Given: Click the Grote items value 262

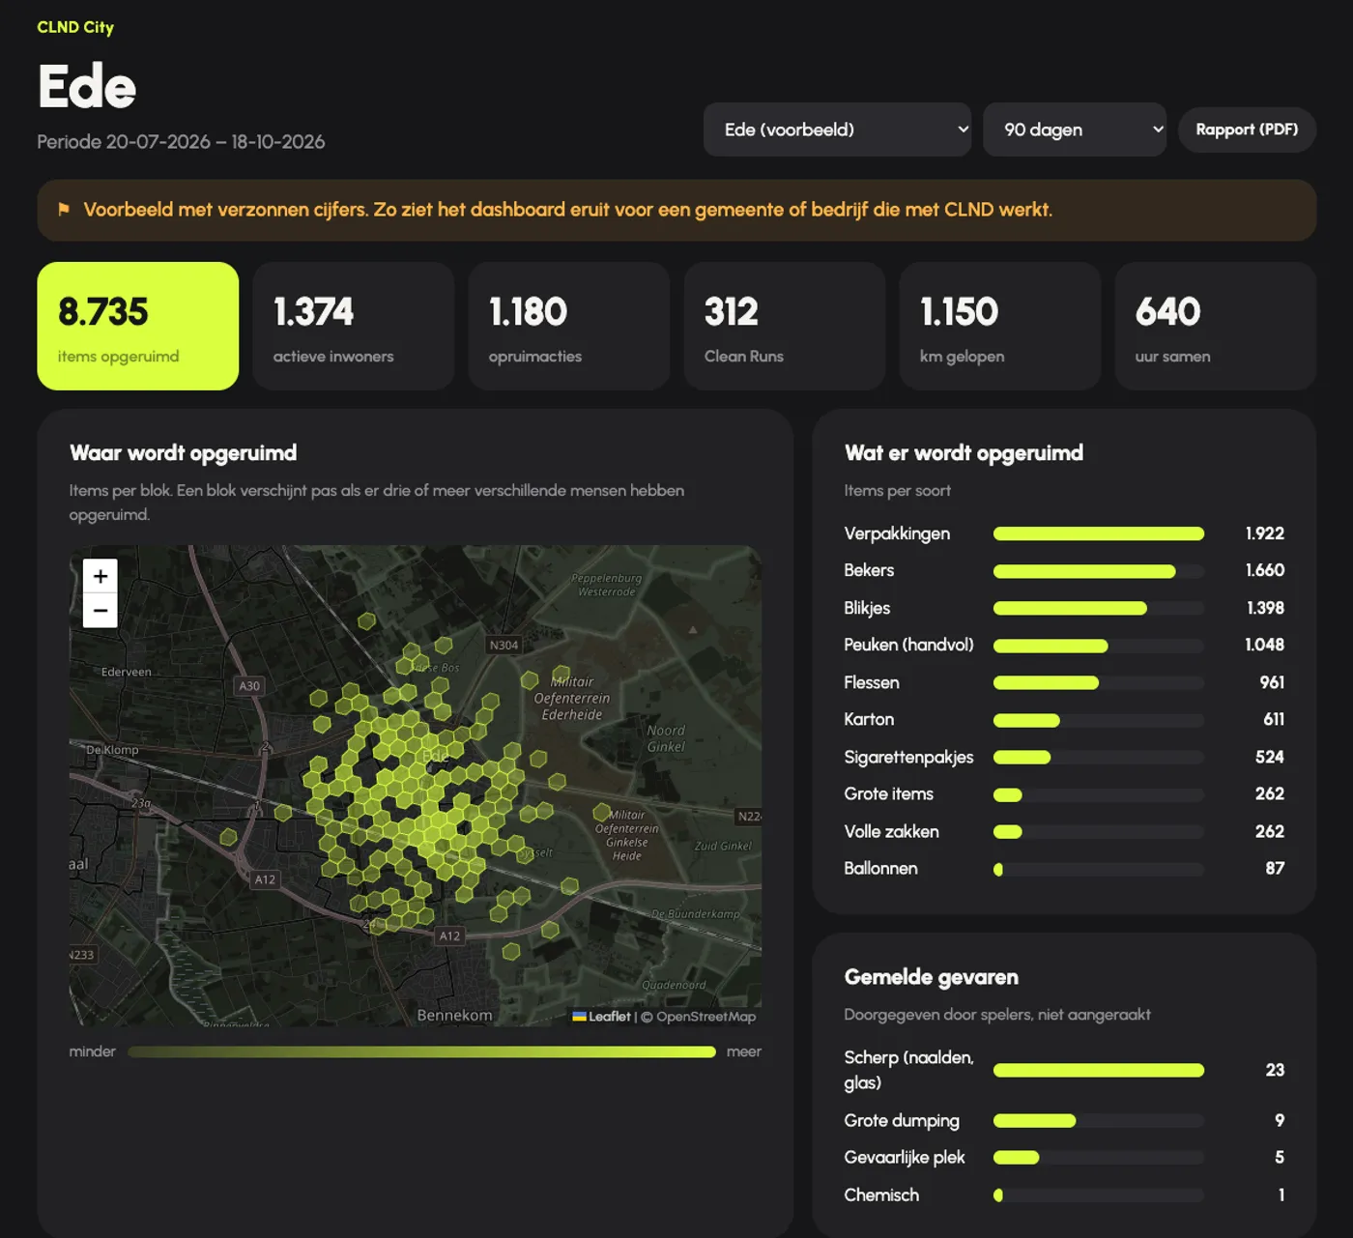Looking at the screenshot, I should (1270, 794).
